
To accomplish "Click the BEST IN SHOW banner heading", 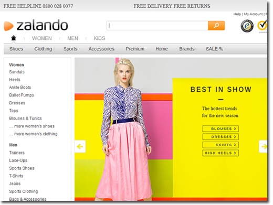I will click(221, 90).
